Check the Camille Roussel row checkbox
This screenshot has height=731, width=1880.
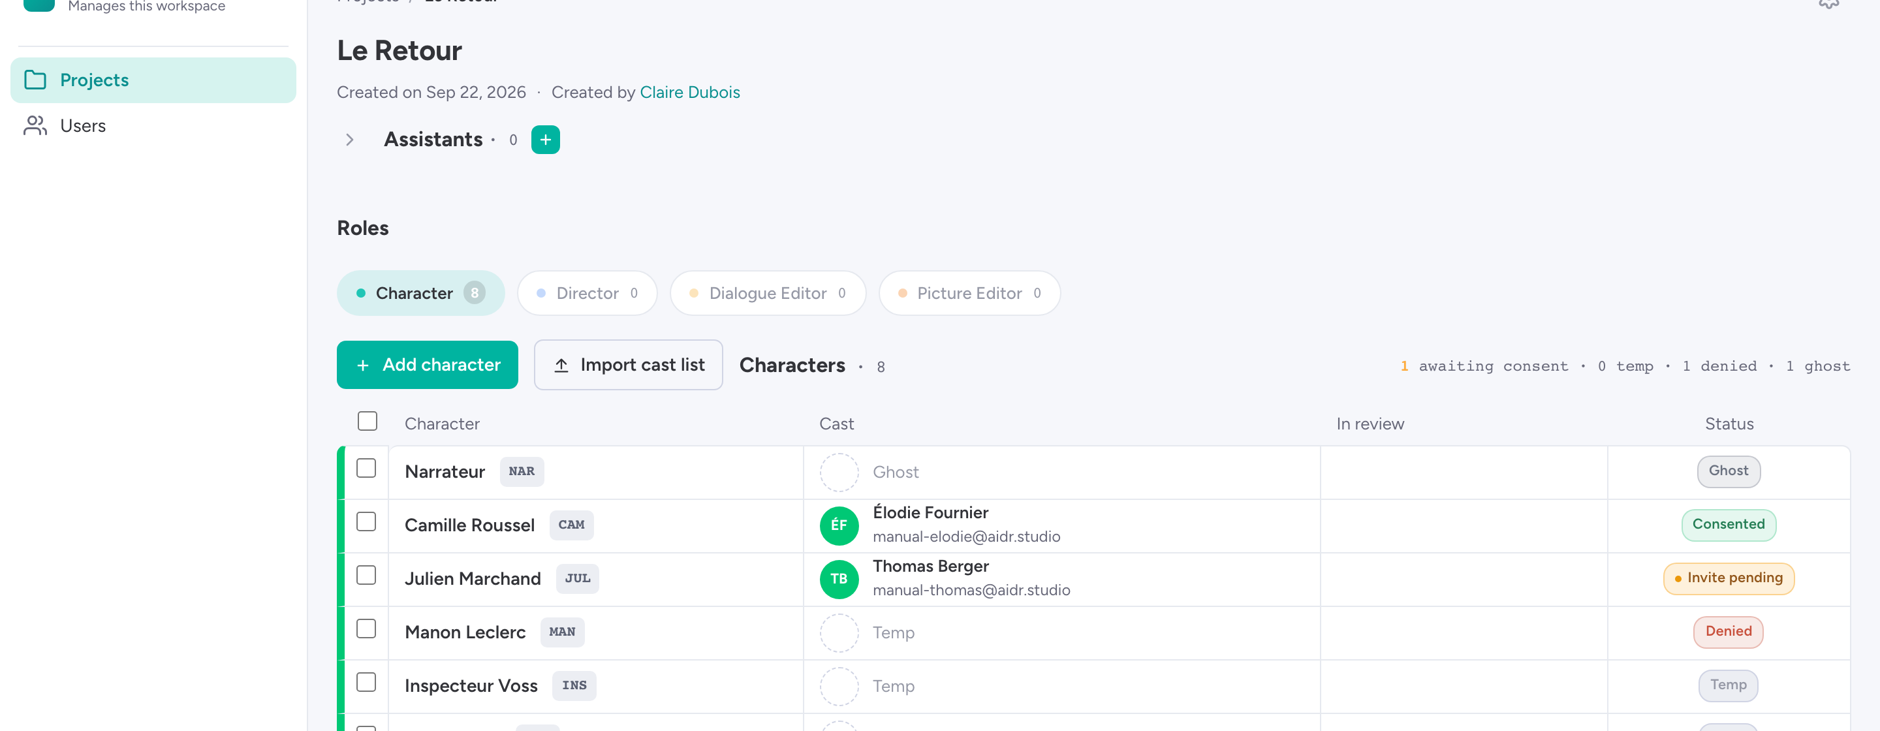pos(366,521)
